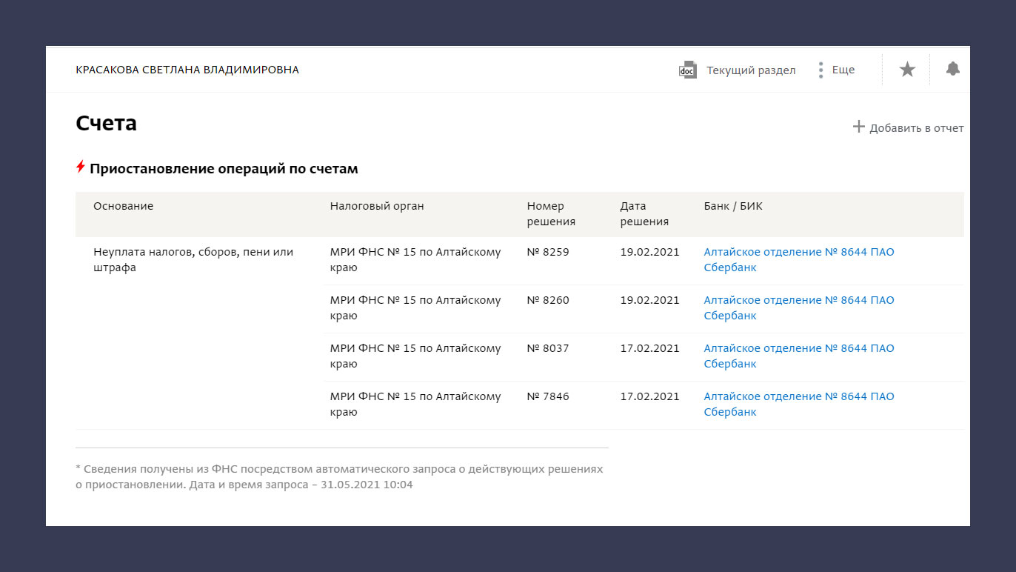
Task: Click tax authority cell in row № 8259
Action: pos(415,260)
